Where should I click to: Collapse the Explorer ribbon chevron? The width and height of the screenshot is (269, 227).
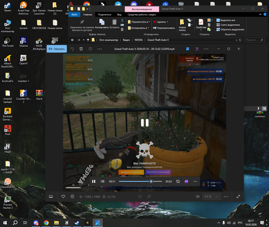pyautogui.click(x=260, y=15)
